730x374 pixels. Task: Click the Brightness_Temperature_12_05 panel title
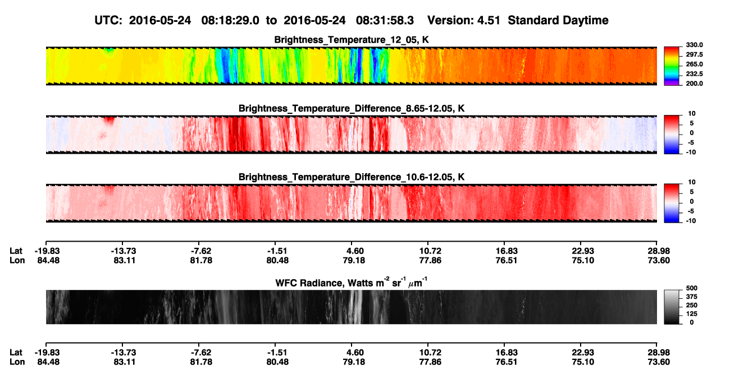352,40
